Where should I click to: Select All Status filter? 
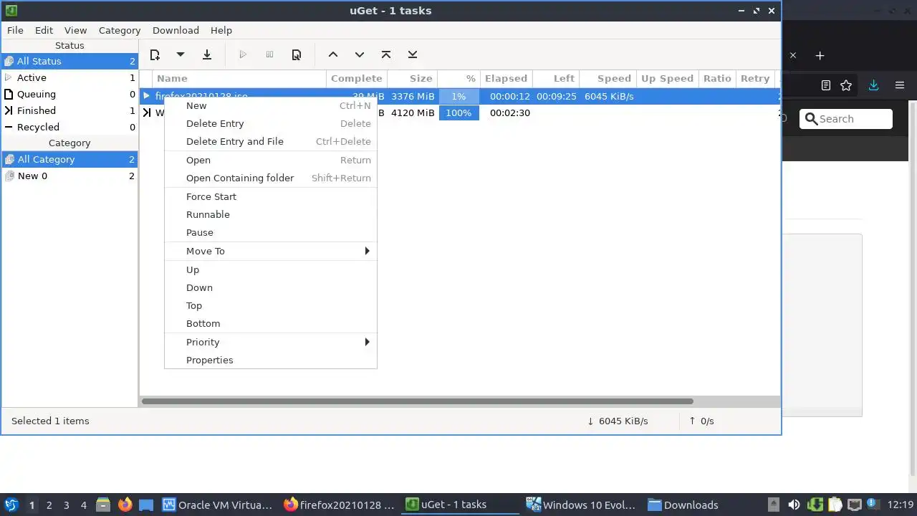point(69,61)
